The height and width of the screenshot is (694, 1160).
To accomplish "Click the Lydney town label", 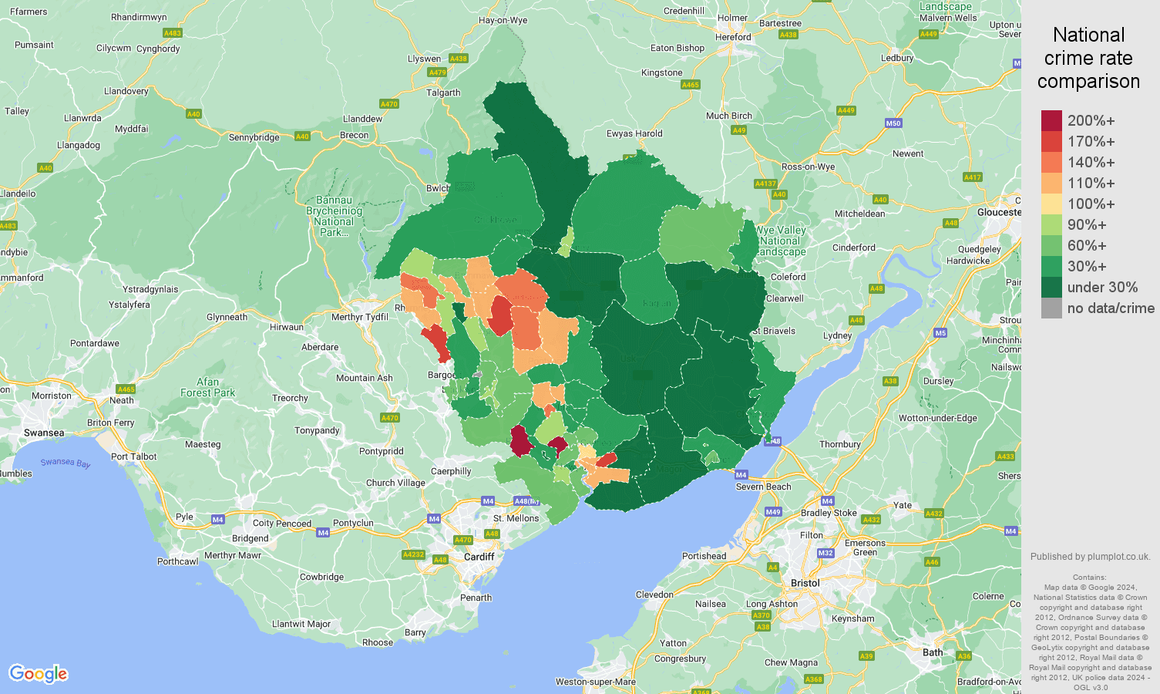I will click(838, 335).
